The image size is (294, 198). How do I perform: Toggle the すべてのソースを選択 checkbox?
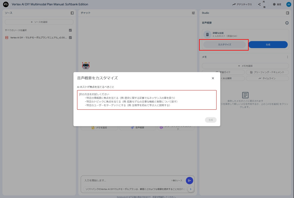pos(70,30)
